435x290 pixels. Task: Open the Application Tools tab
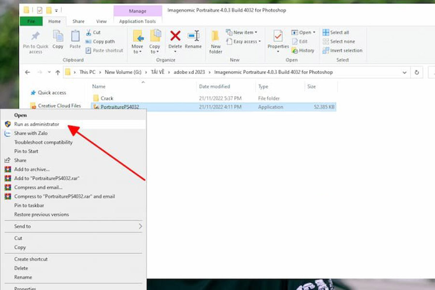click(x=137, y=21)
